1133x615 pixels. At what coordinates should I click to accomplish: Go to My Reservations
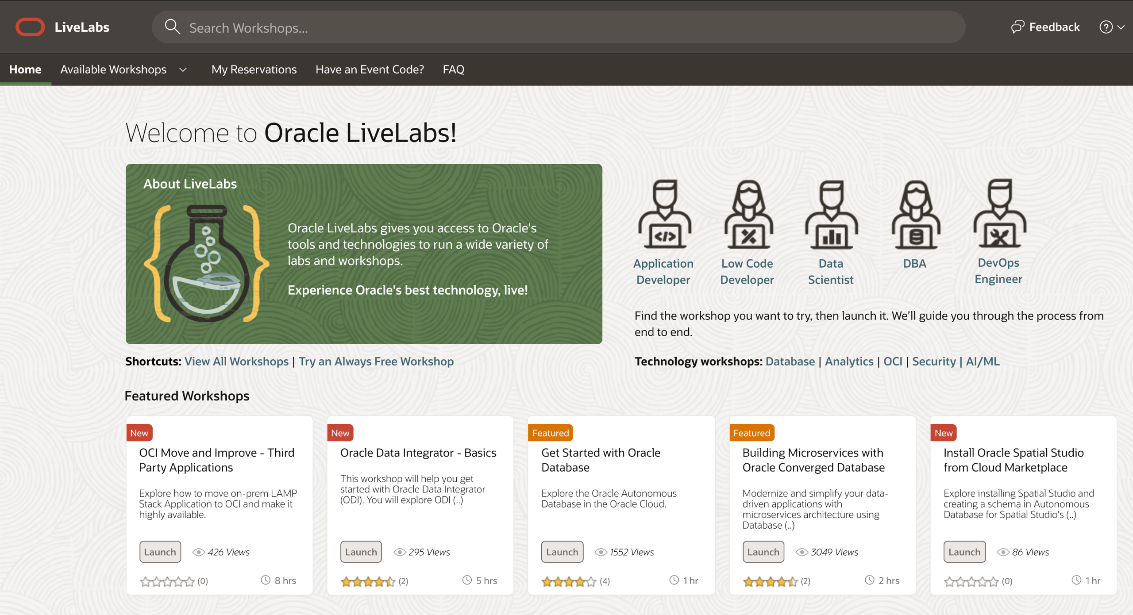click(x=254, y=69)
